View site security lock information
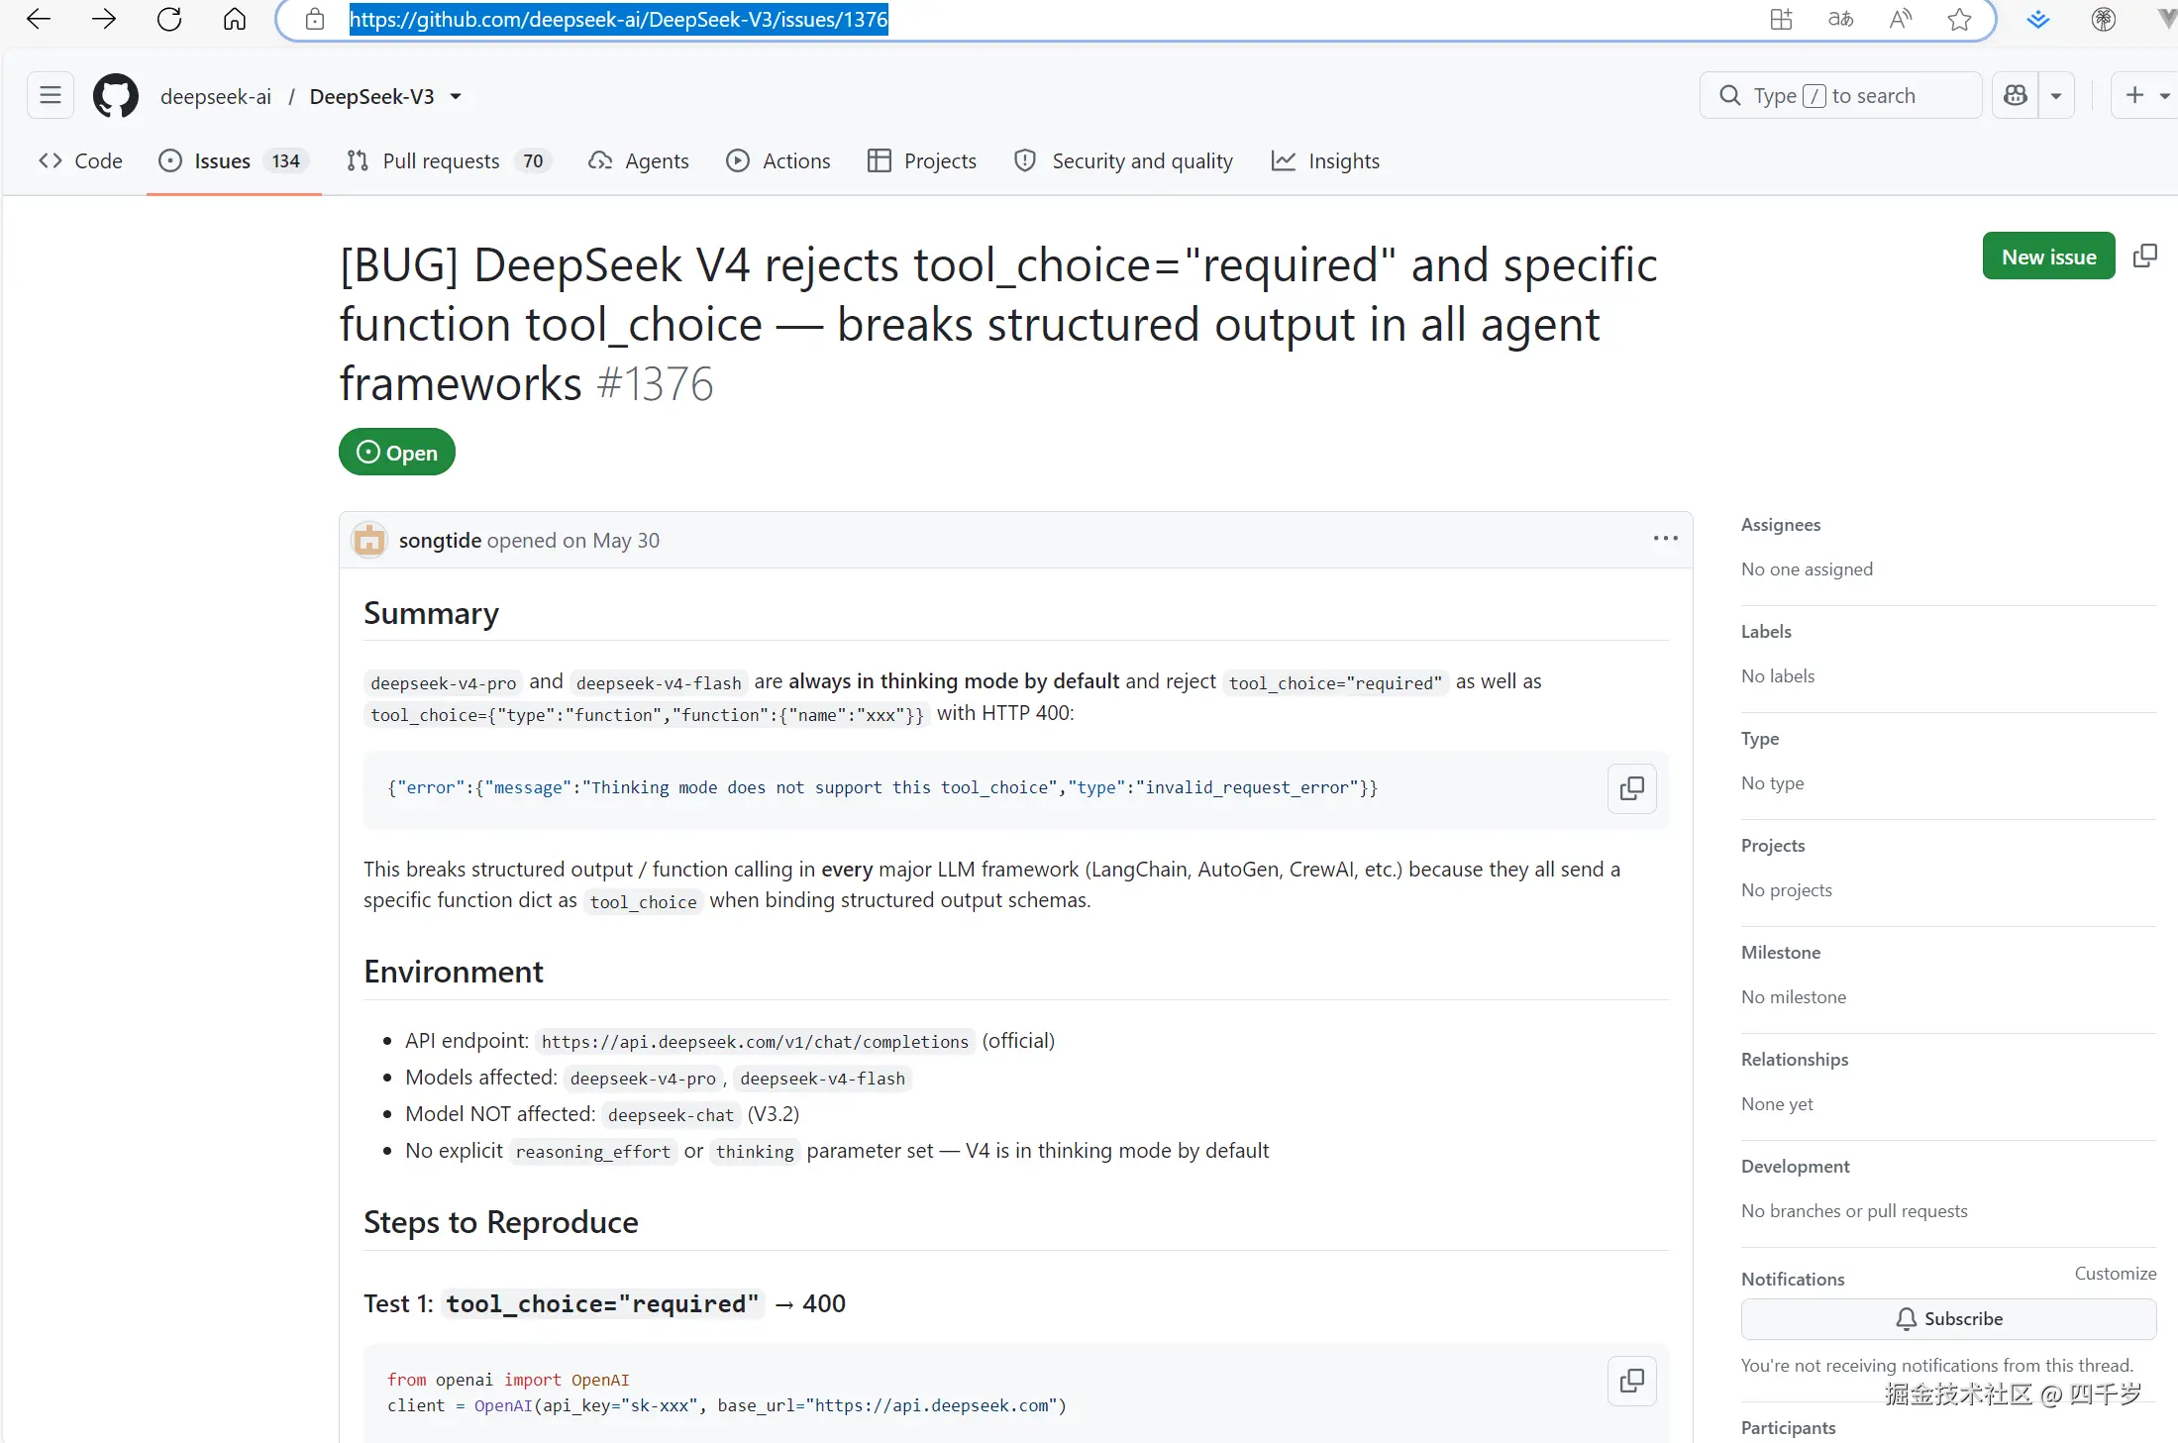 (315, 19)
